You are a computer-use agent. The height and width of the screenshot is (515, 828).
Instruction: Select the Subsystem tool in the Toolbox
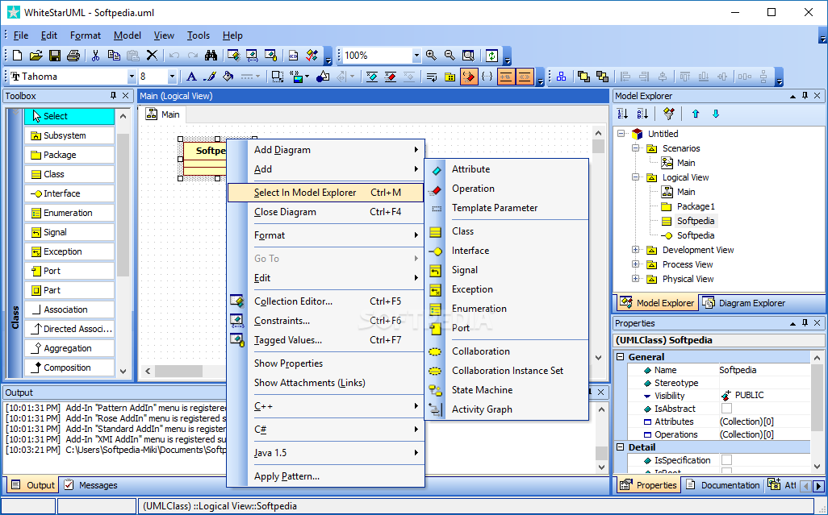coord(69,135)
